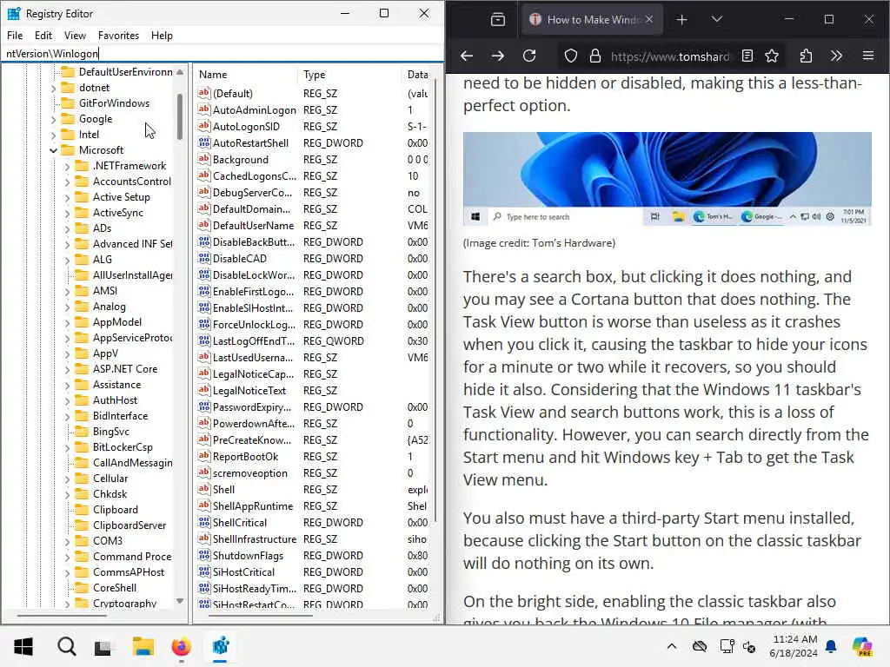Open the Windows Start button
890x667 pixels.
click(x=23, y=646)
